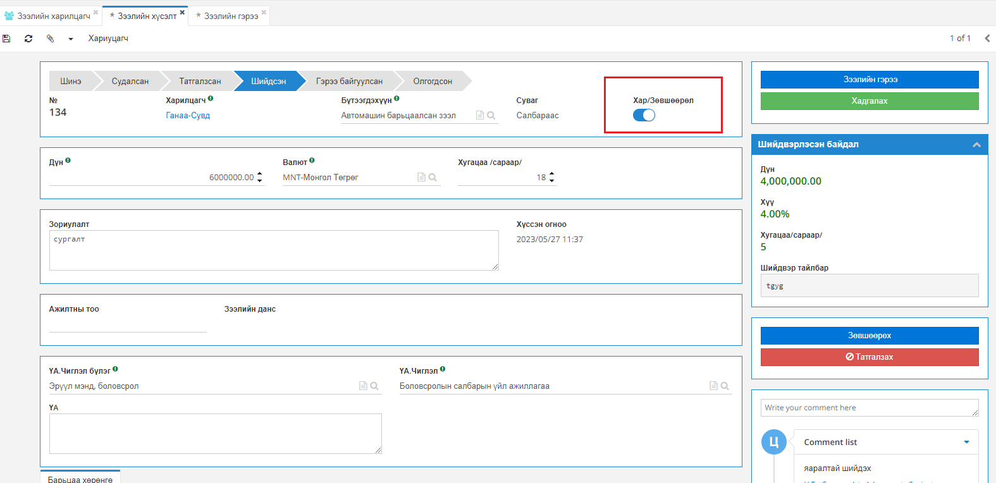Open the Хариуцагч toolbar menu

[108, 39]
